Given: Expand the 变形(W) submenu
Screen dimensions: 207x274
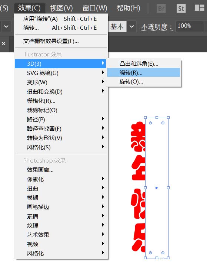Looking at the screenshot, I should [x=60, y=82].
